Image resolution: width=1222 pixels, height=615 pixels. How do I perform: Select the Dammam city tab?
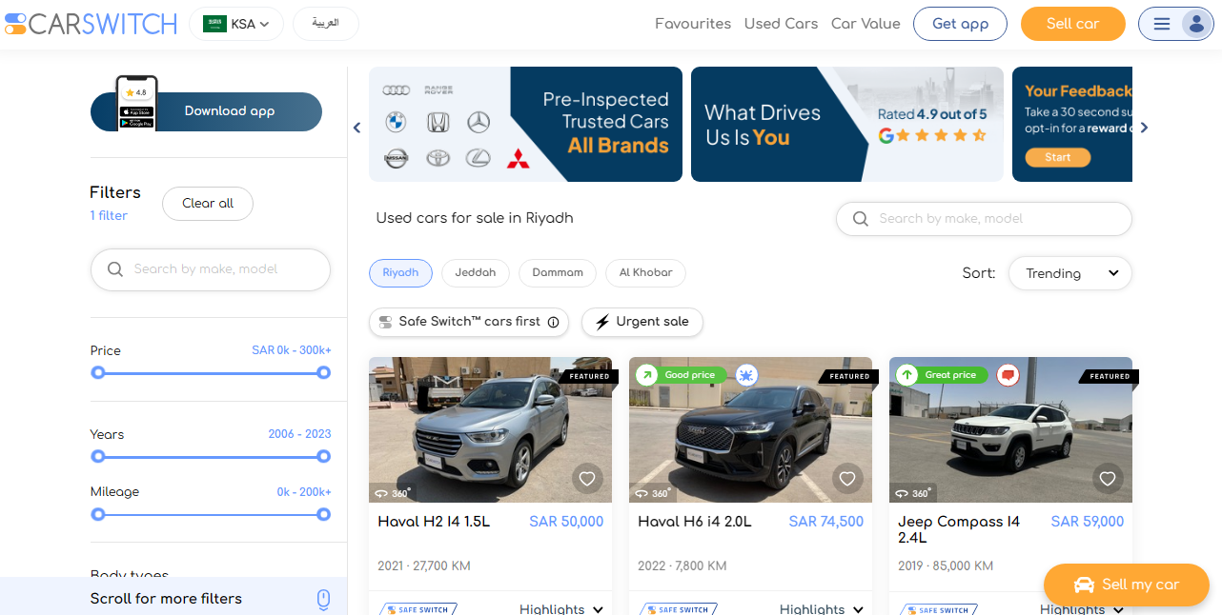click(558, 273)
